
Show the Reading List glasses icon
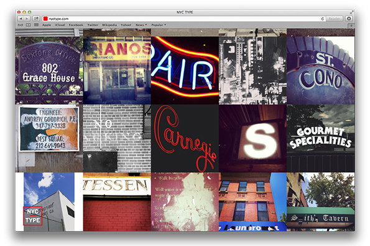[21, 25]
